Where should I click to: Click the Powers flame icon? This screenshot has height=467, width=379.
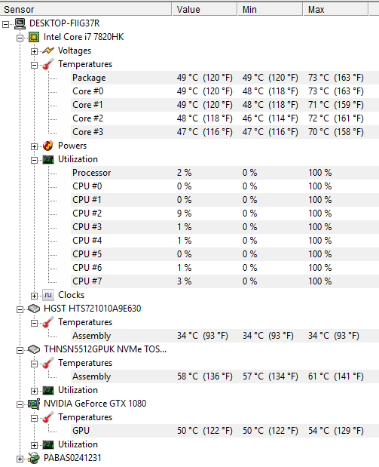click(48, 146)
